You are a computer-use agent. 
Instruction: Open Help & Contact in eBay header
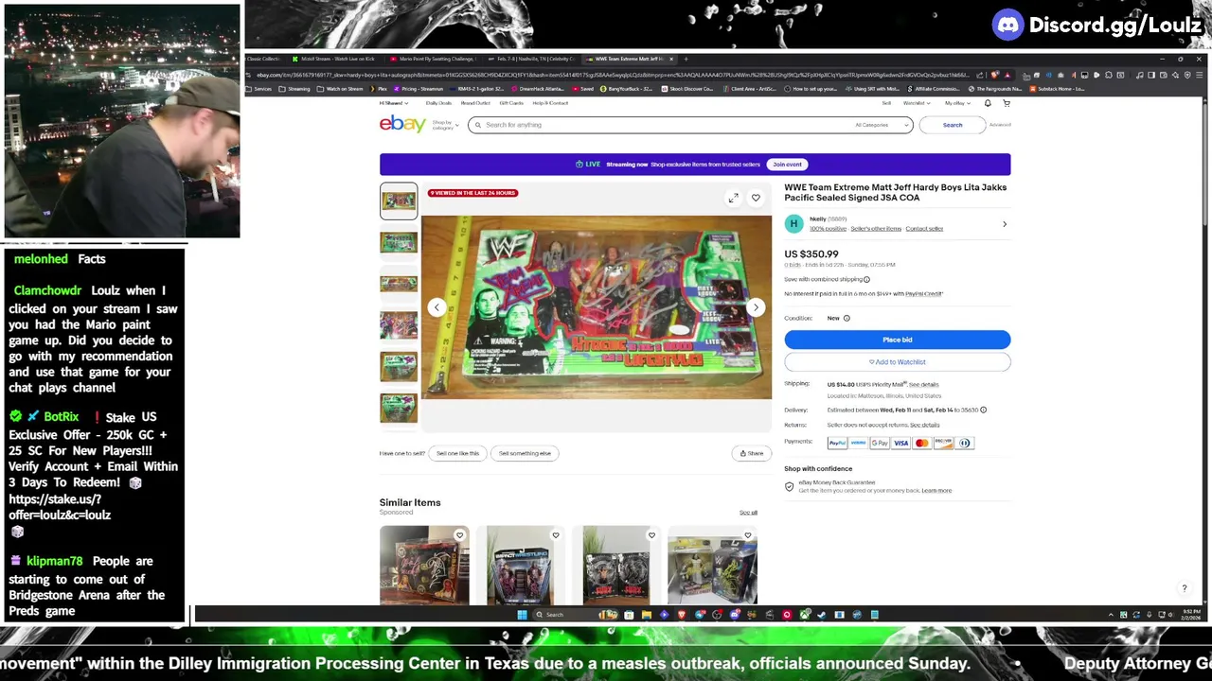(550, 103)
